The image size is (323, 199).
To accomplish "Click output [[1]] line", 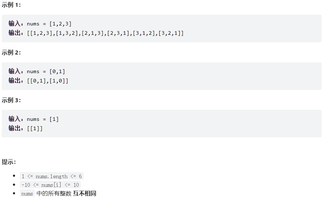I will click(25, 129).
